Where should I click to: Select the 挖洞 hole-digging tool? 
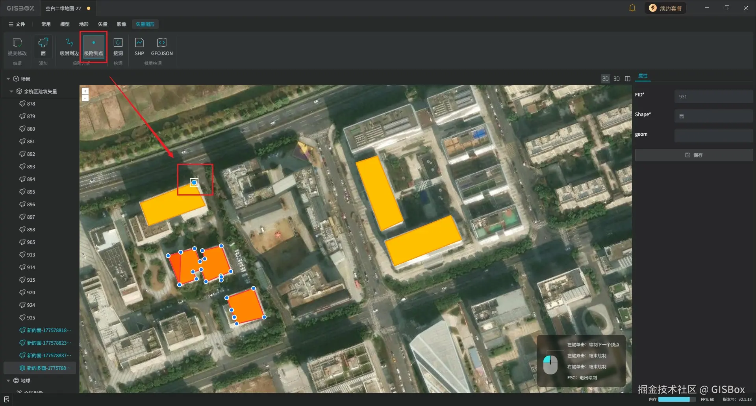tap(118, 47)
